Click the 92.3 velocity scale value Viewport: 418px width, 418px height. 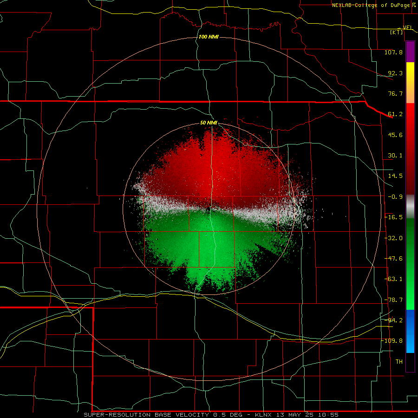[395, 73]
